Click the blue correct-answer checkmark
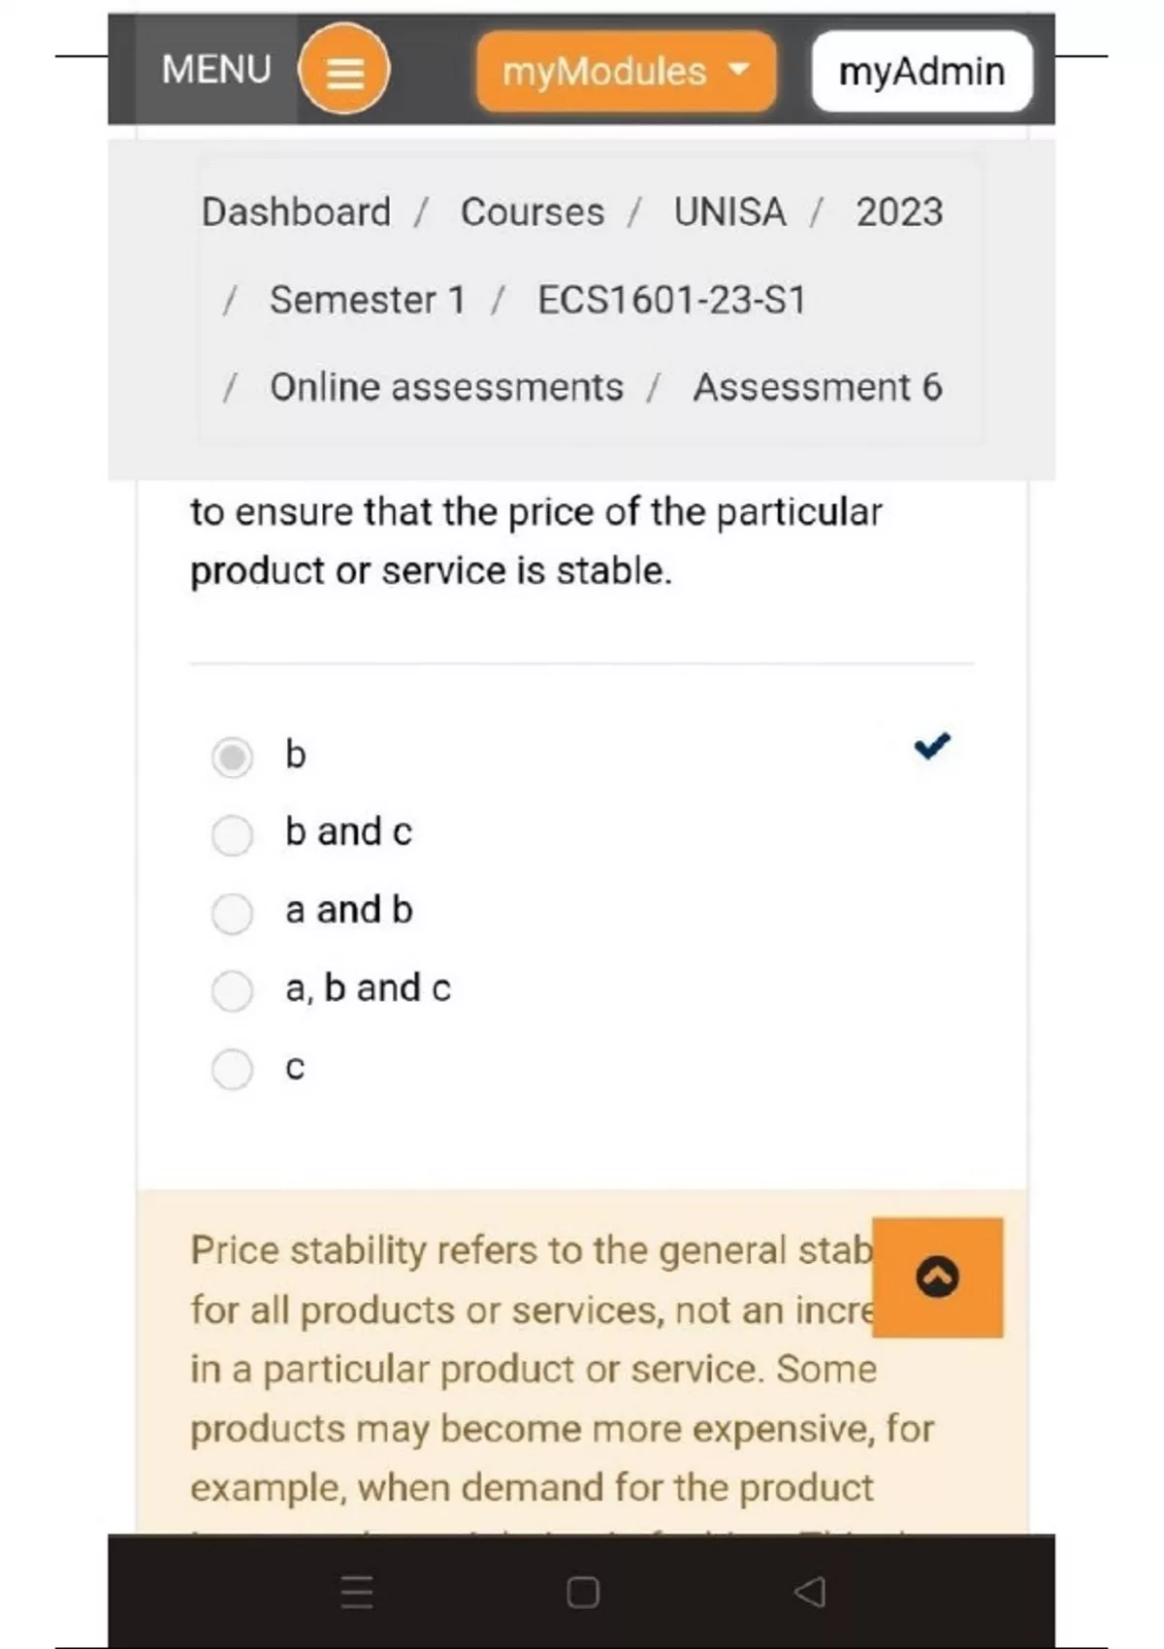 [x=931, y=746]
